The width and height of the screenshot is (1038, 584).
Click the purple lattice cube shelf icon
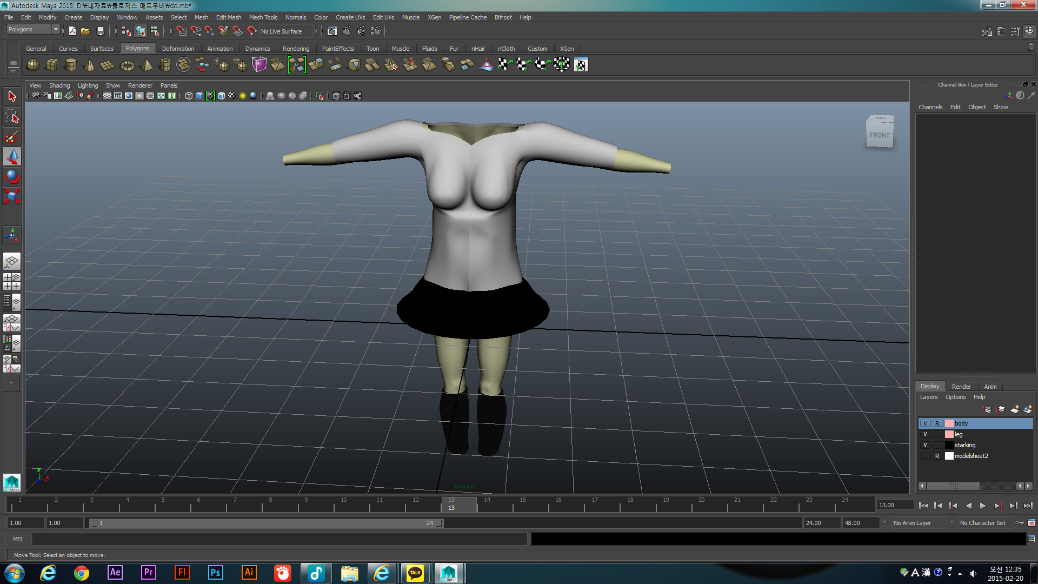click(x=259, y=65)
